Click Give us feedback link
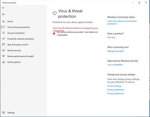This screenshot has width=150, height=117. click(115, 65)
